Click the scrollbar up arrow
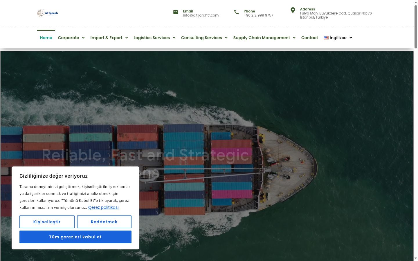This screenshot has width=418, height=261. (x=416, y=2)
